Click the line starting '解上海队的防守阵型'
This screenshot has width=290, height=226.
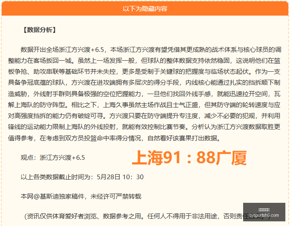point(144,105)
